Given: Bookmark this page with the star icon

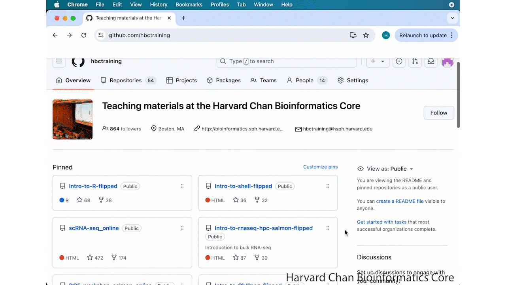Looking at the screenshot, I should (366, 35).
